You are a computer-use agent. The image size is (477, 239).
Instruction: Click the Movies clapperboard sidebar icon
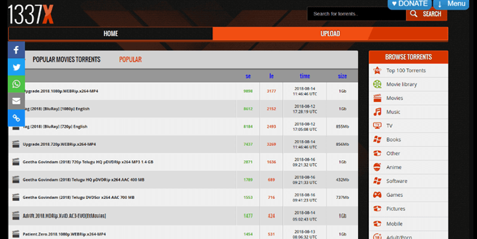[377, 98]
